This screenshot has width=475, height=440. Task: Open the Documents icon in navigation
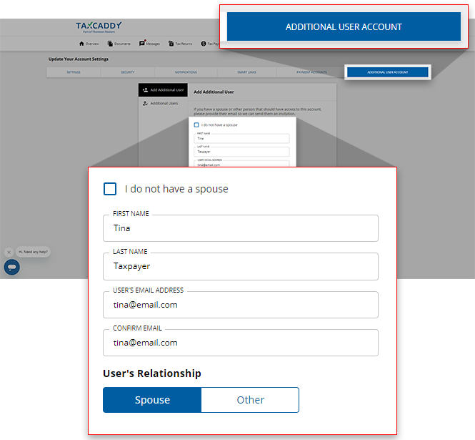point(110,44)
